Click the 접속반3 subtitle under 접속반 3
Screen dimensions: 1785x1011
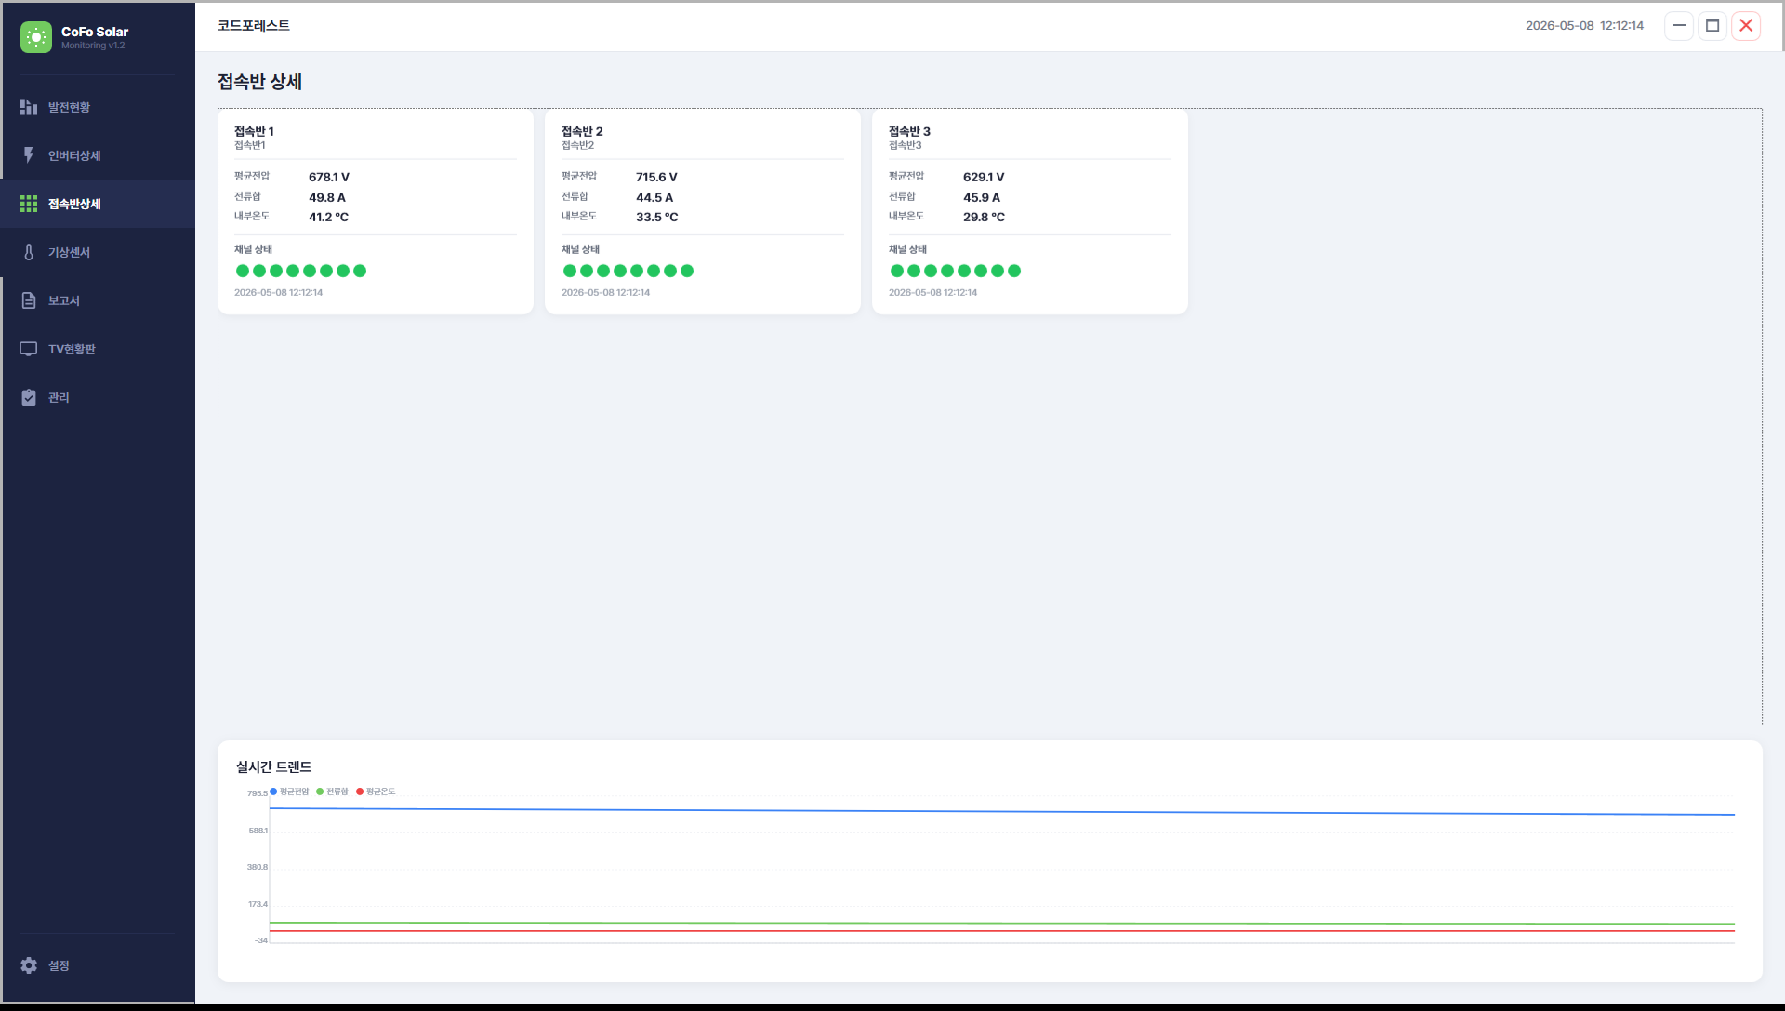click(x=906, y=145)
